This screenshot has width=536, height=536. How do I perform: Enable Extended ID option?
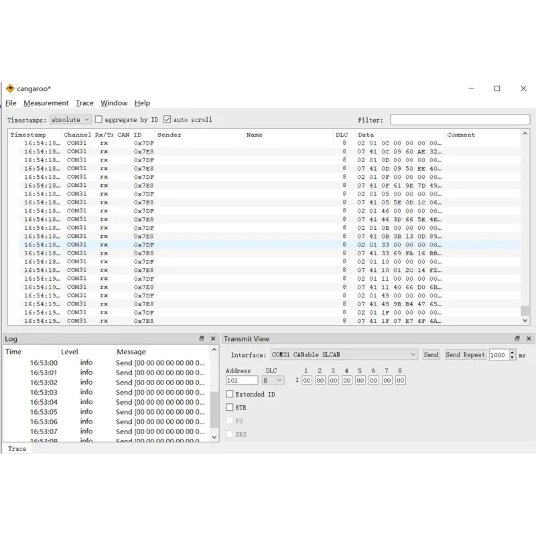pyautogui.click(x=230, y=394)
